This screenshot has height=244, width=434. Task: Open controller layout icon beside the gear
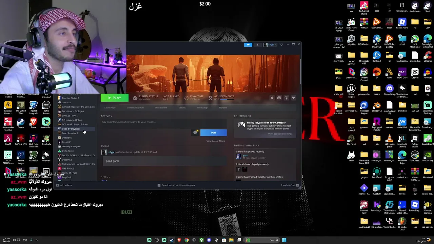pos(279,98)
